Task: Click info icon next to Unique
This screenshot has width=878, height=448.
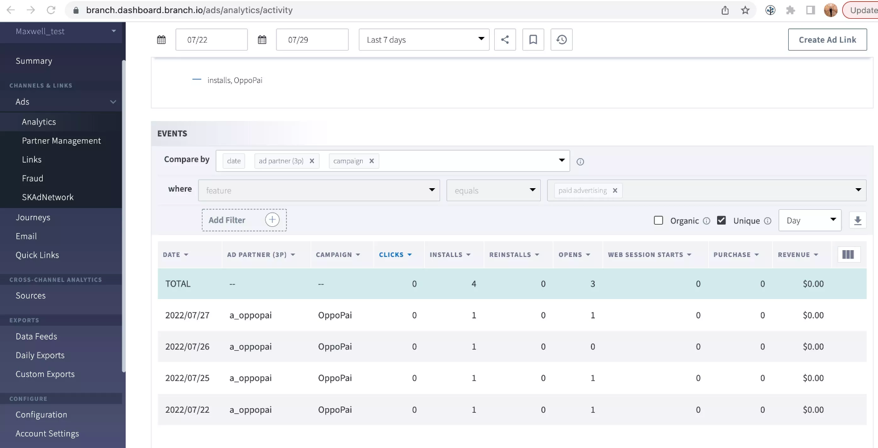Action: click(x=767, y=221)
